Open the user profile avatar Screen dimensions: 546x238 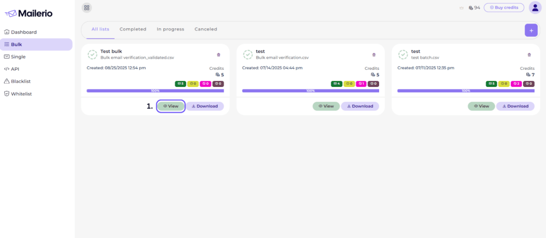[x=535, y=7]
